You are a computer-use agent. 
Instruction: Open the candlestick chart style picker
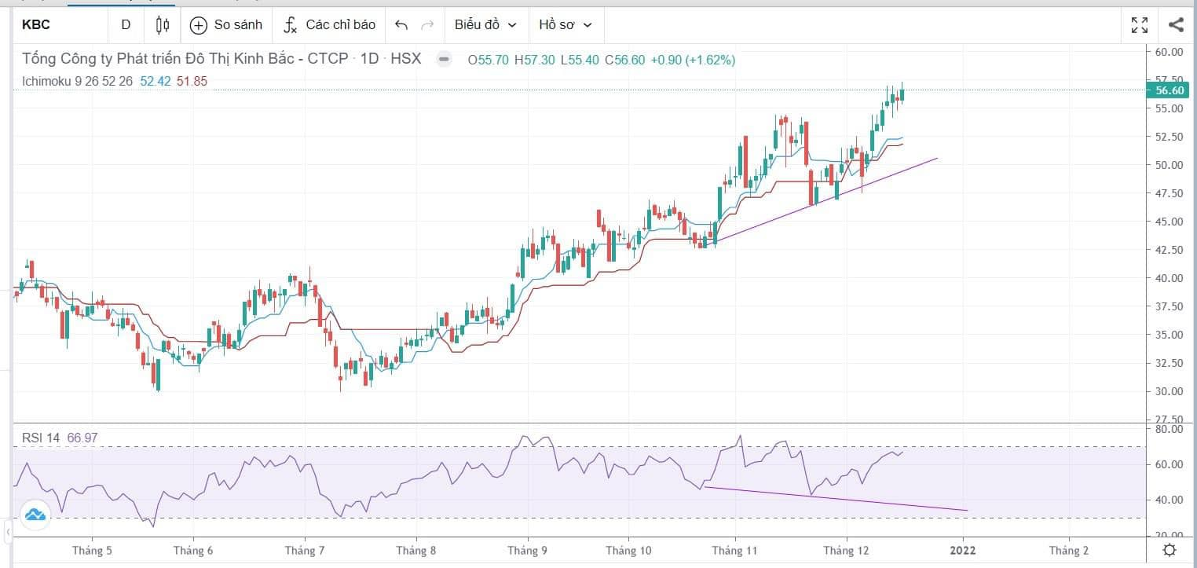(x=163, y=24)
